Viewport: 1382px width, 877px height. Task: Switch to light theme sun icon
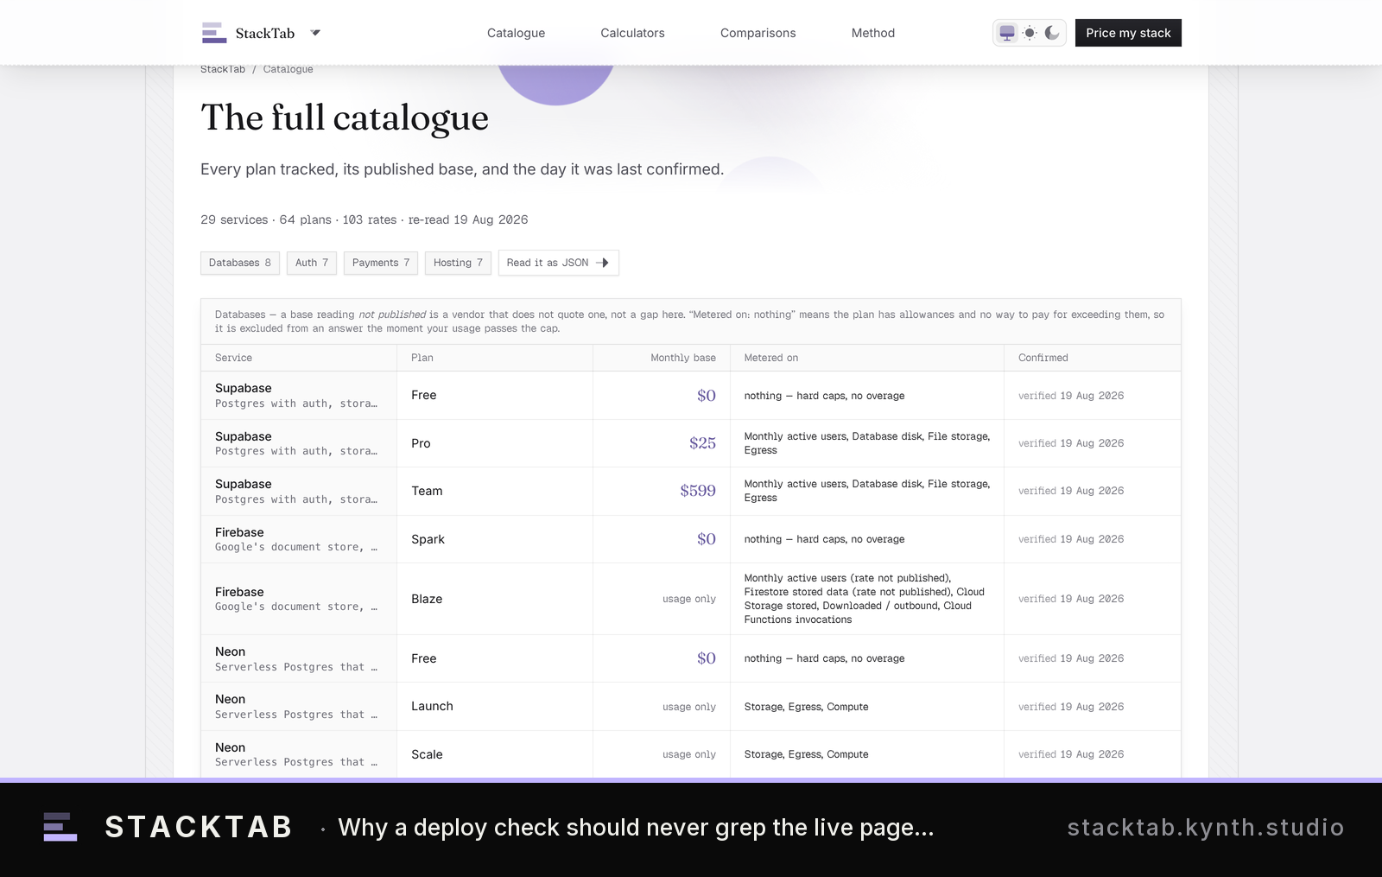[x=1030, y=33]
